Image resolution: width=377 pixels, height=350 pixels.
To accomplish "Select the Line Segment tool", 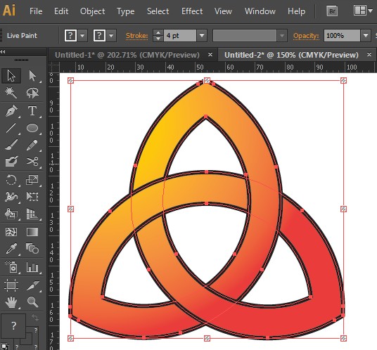I will tap(11, 128).
